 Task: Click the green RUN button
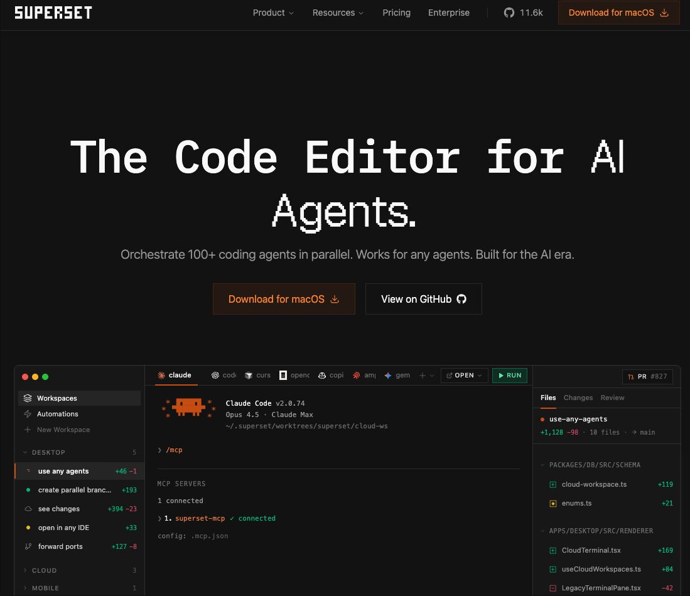[x=510, y=376]
